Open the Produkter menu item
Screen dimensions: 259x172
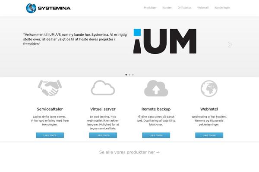pos(150,8)
